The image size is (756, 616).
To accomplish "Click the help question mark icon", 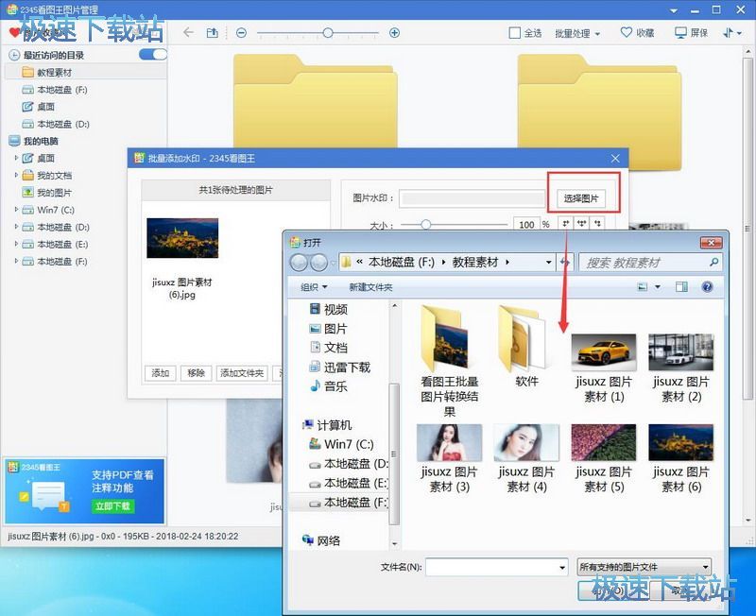I will point(707,287).
